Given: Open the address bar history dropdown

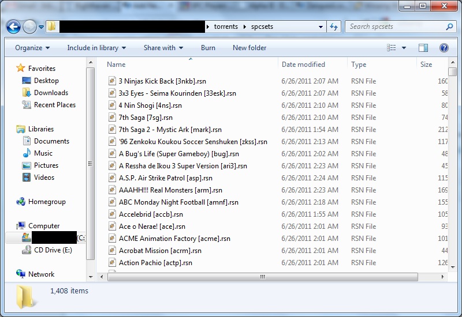Looking at the screenshot, I should (x=321, y=27).
